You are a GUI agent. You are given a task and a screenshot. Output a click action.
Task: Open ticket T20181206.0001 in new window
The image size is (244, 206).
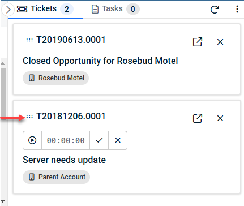pyautogui.click(x=198, y=118)
